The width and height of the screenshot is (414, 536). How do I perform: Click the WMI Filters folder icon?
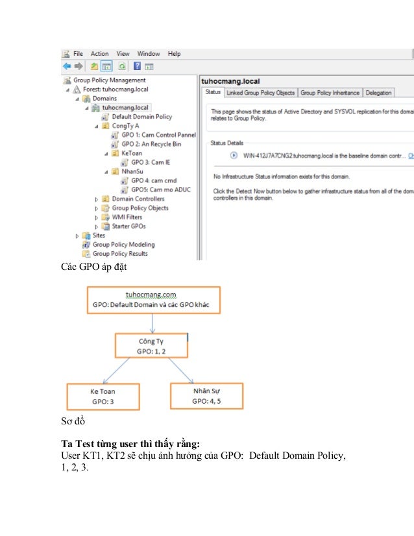coord(106,217)
